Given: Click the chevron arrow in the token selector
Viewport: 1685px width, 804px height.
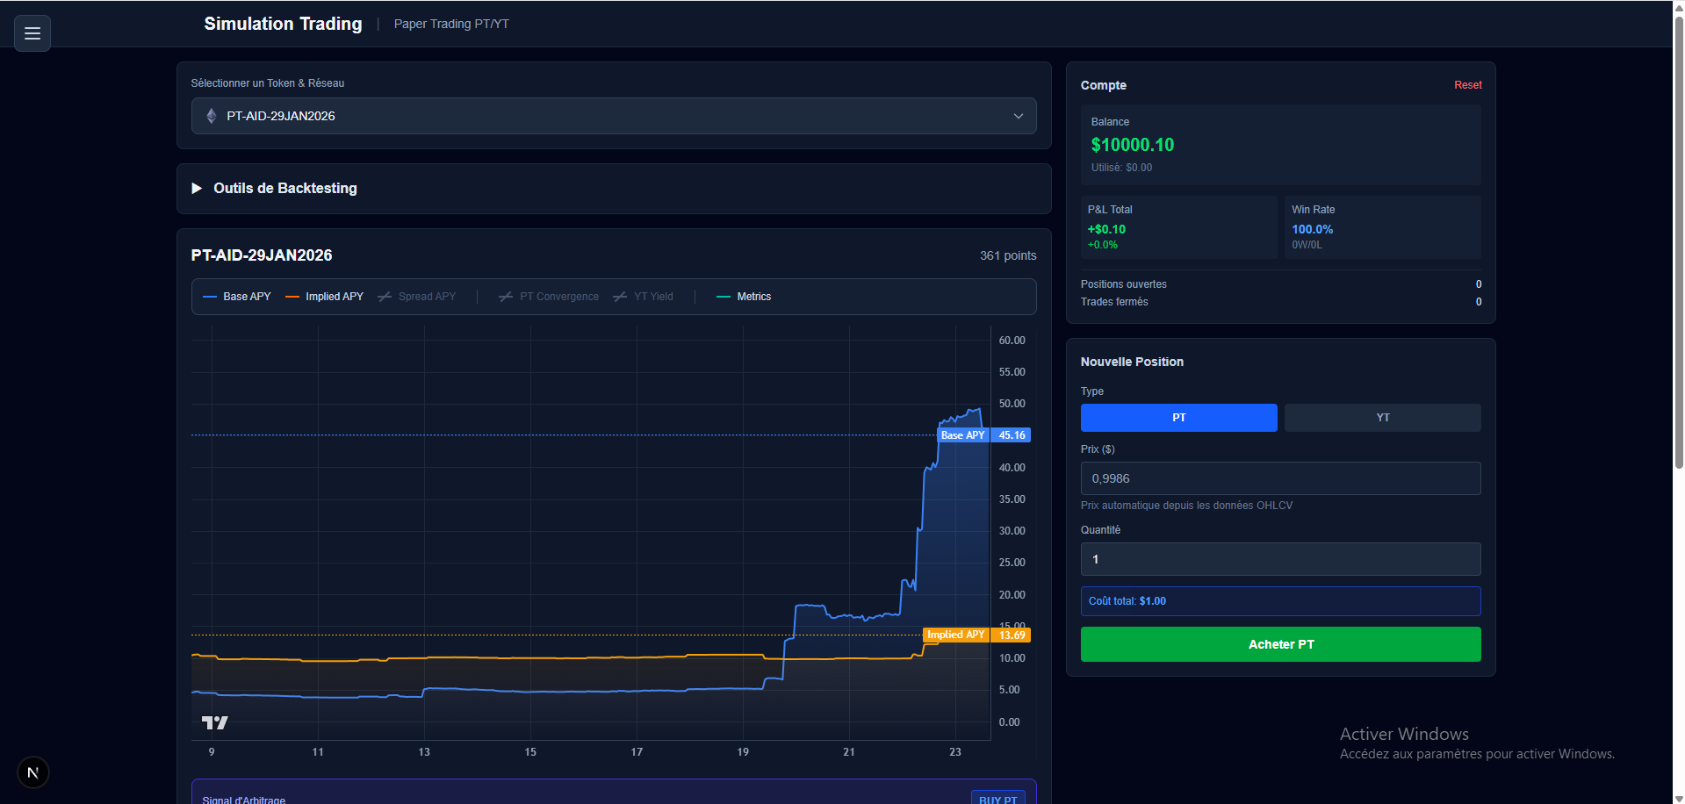Looking at the screenshot, I should pyautogui.click(x=1018, y=115).
